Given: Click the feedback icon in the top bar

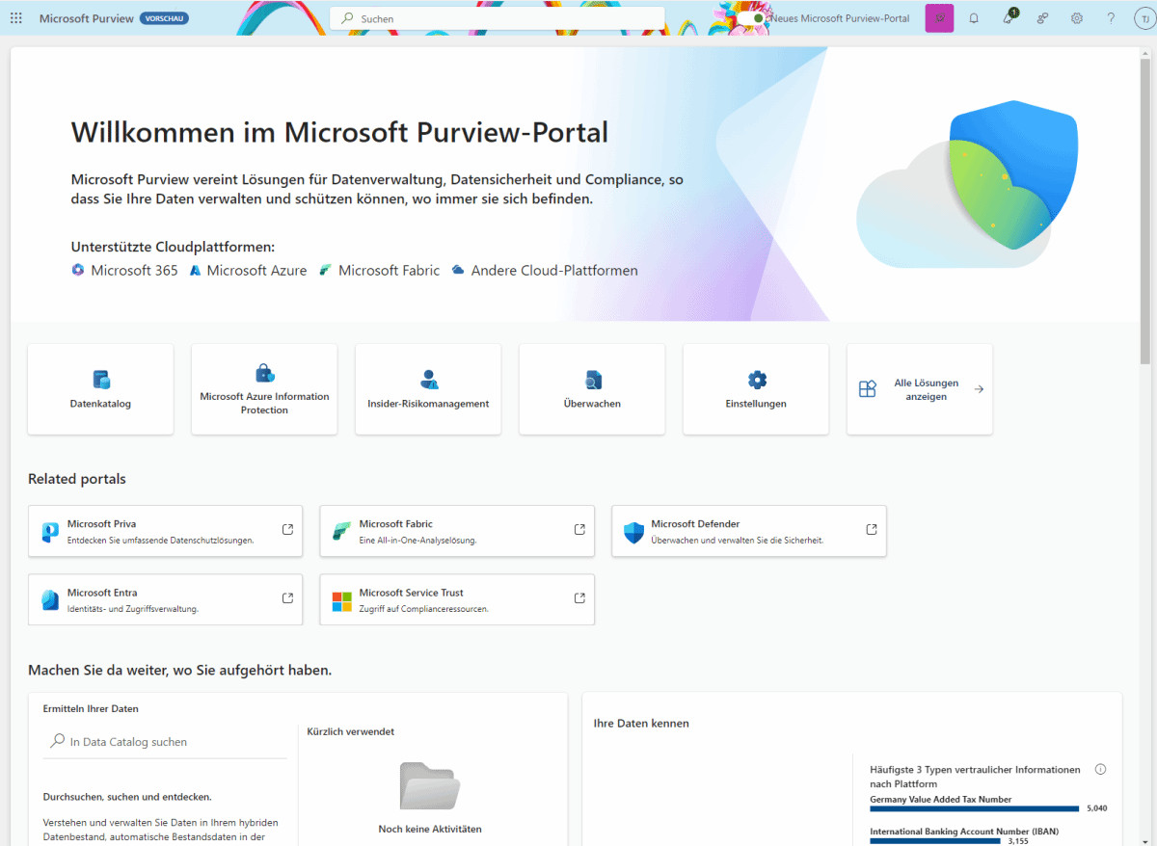Looking at the screenshot, I should point(1042,17).
